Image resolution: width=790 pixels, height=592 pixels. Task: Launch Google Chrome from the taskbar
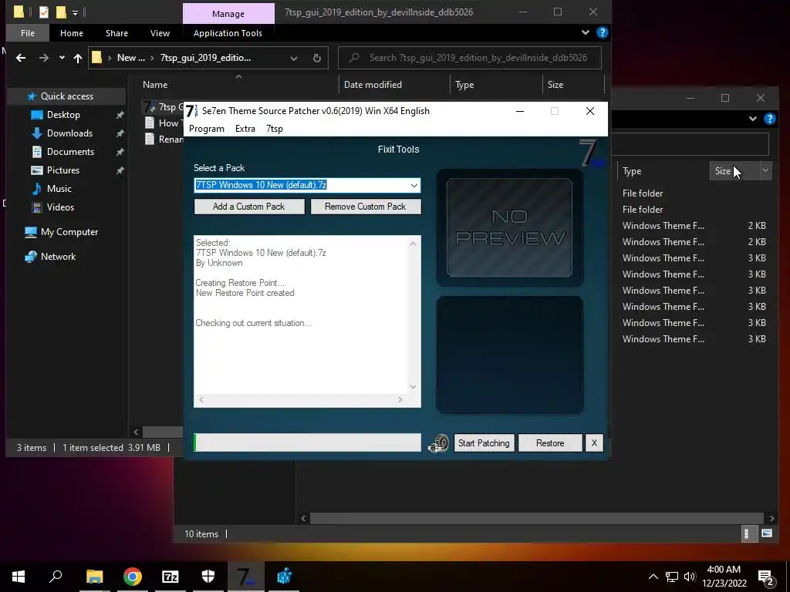pos(133,577)
